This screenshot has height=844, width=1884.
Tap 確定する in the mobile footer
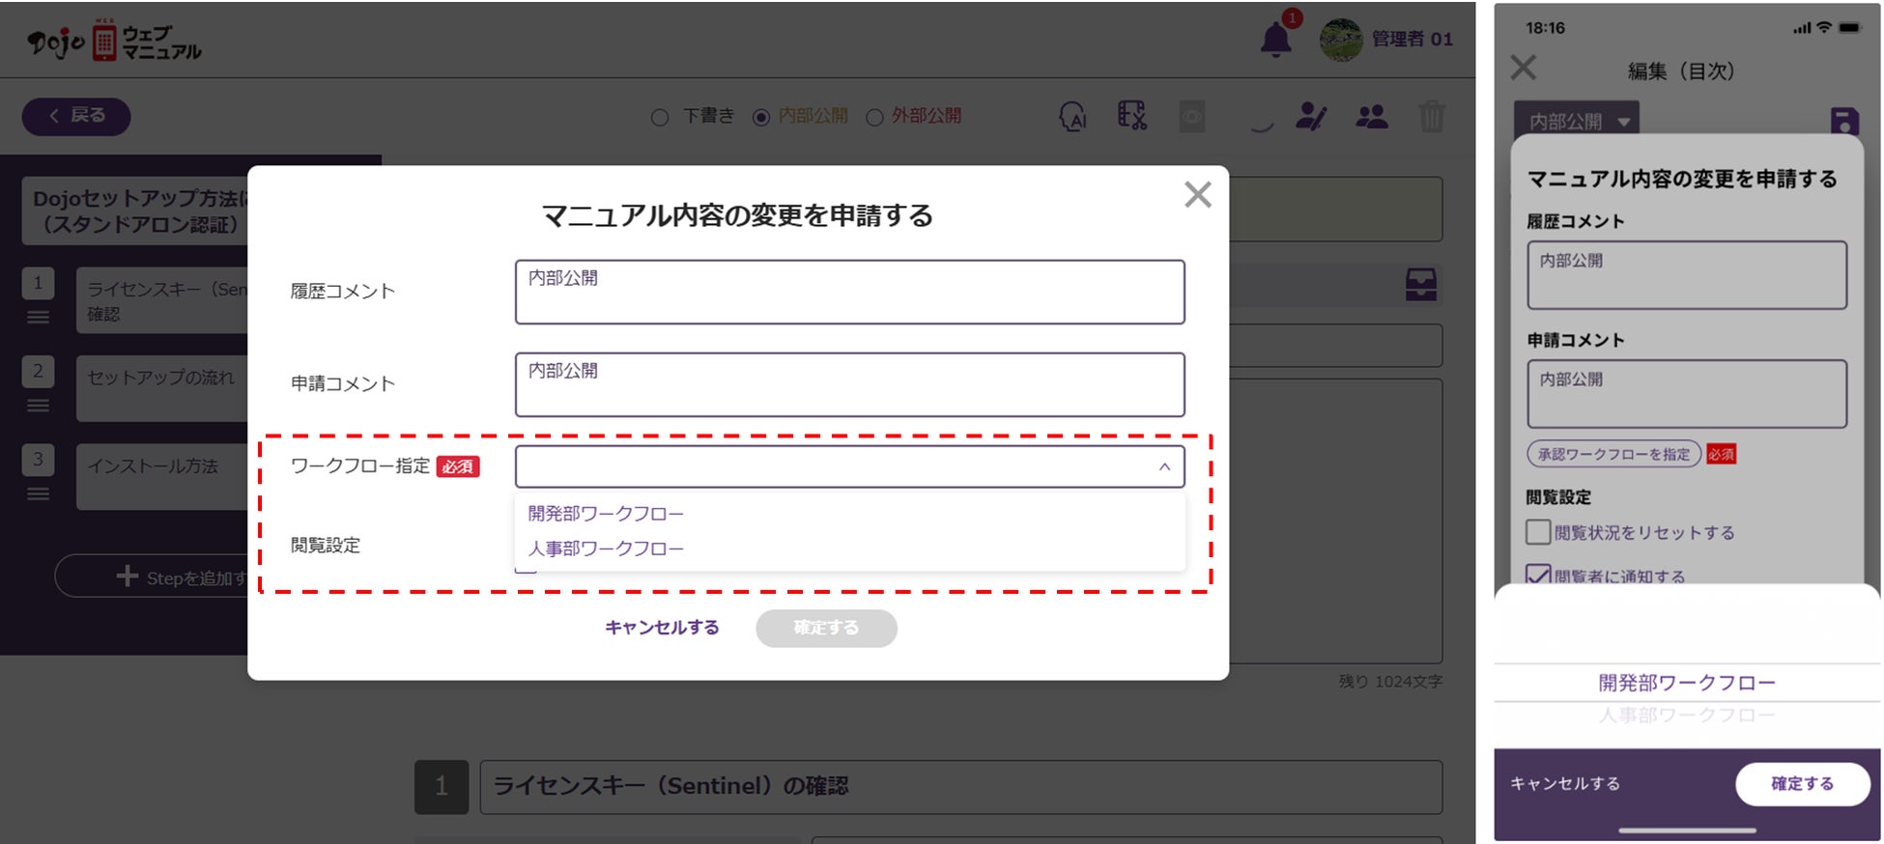1802,784
